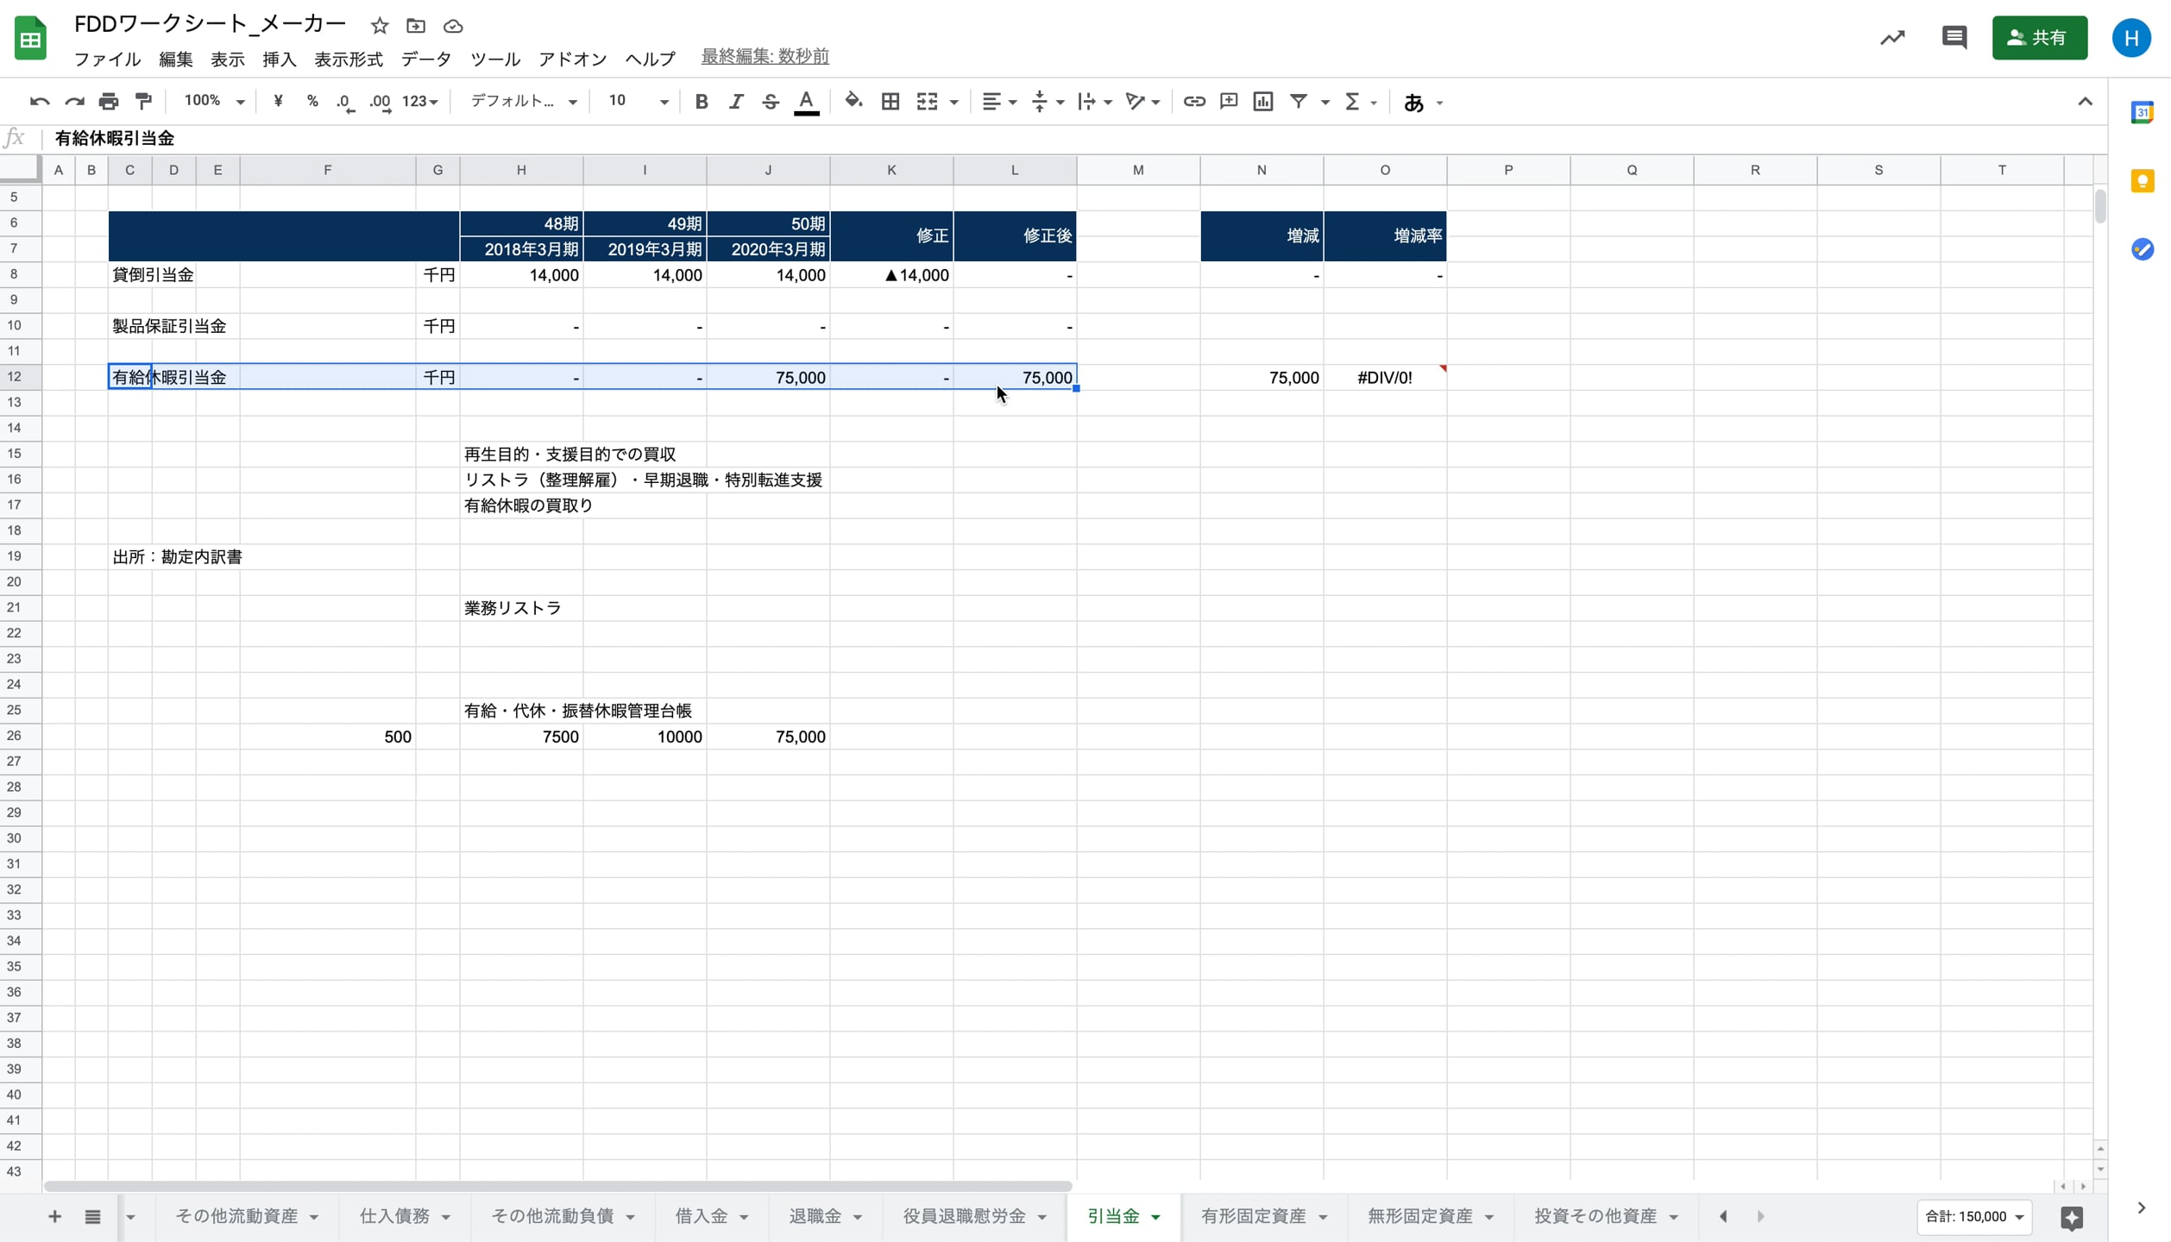Apply currency format with the ¥ icon

(x=277, y=101)
